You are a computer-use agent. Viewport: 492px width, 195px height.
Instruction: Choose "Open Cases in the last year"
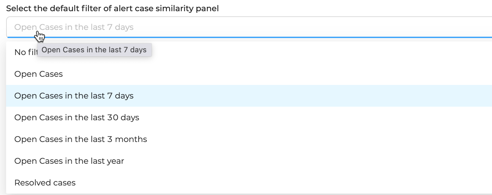click(x=249, y=161)
